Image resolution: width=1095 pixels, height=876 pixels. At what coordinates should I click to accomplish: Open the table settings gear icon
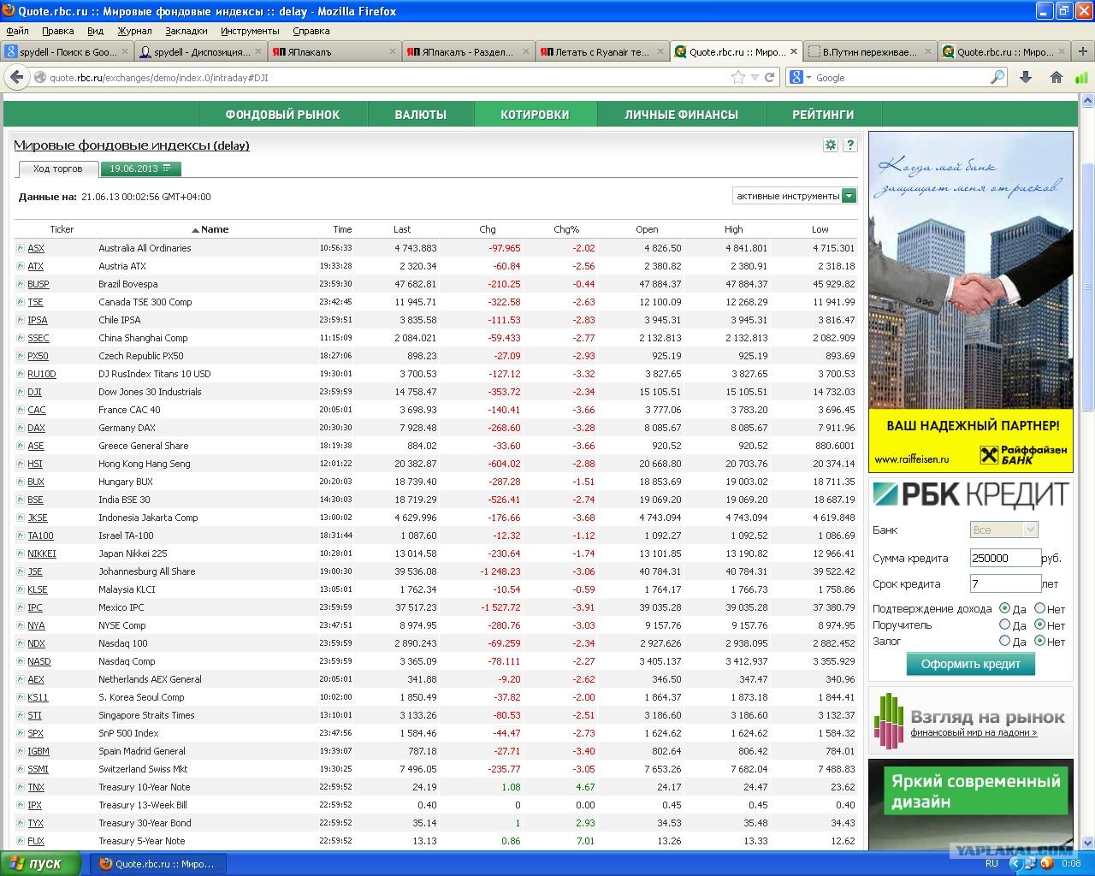point(830,145)
